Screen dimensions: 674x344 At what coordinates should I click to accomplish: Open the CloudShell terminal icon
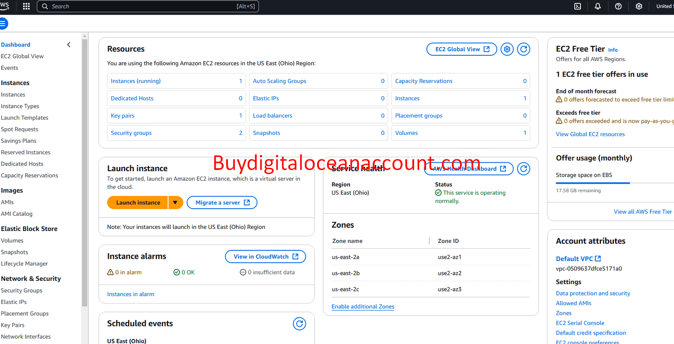578,6
